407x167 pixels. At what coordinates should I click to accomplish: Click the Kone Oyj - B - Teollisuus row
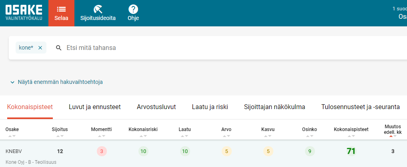click(x=31, y=162)
